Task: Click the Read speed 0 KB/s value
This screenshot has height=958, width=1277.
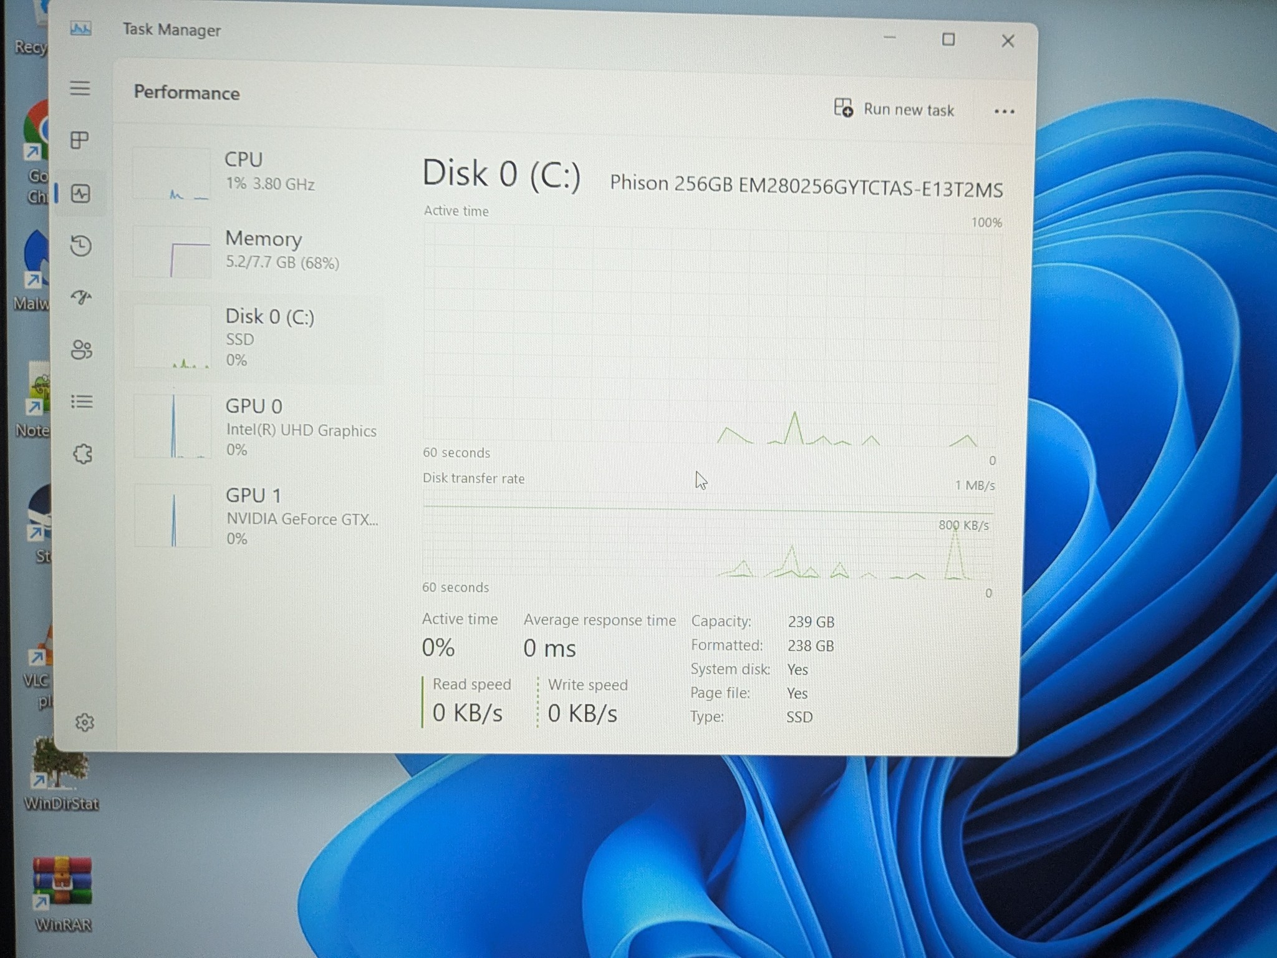Action: tap(467, 712)
